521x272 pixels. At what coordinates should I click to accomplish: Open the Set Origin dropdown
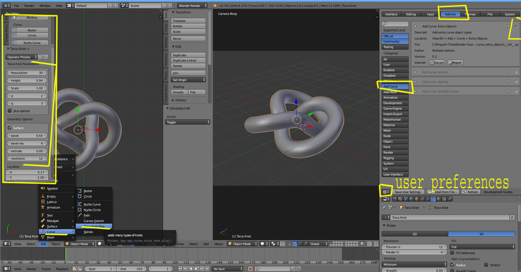(x=188, y=80)
